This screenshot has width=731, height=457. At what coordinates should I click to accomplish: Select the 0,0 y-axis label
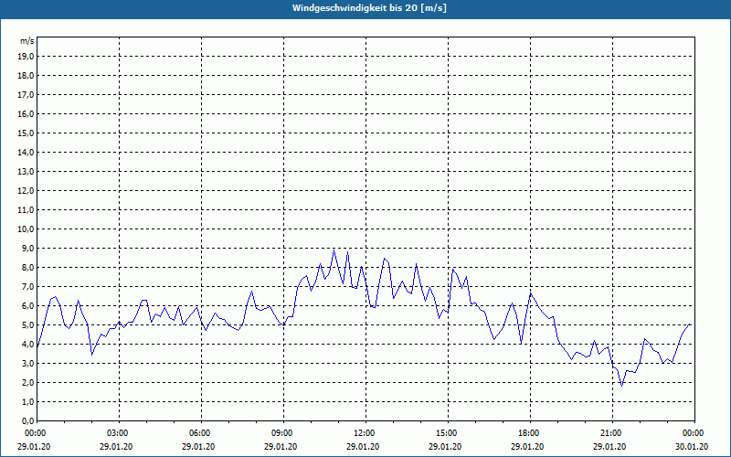pos(28,420)
